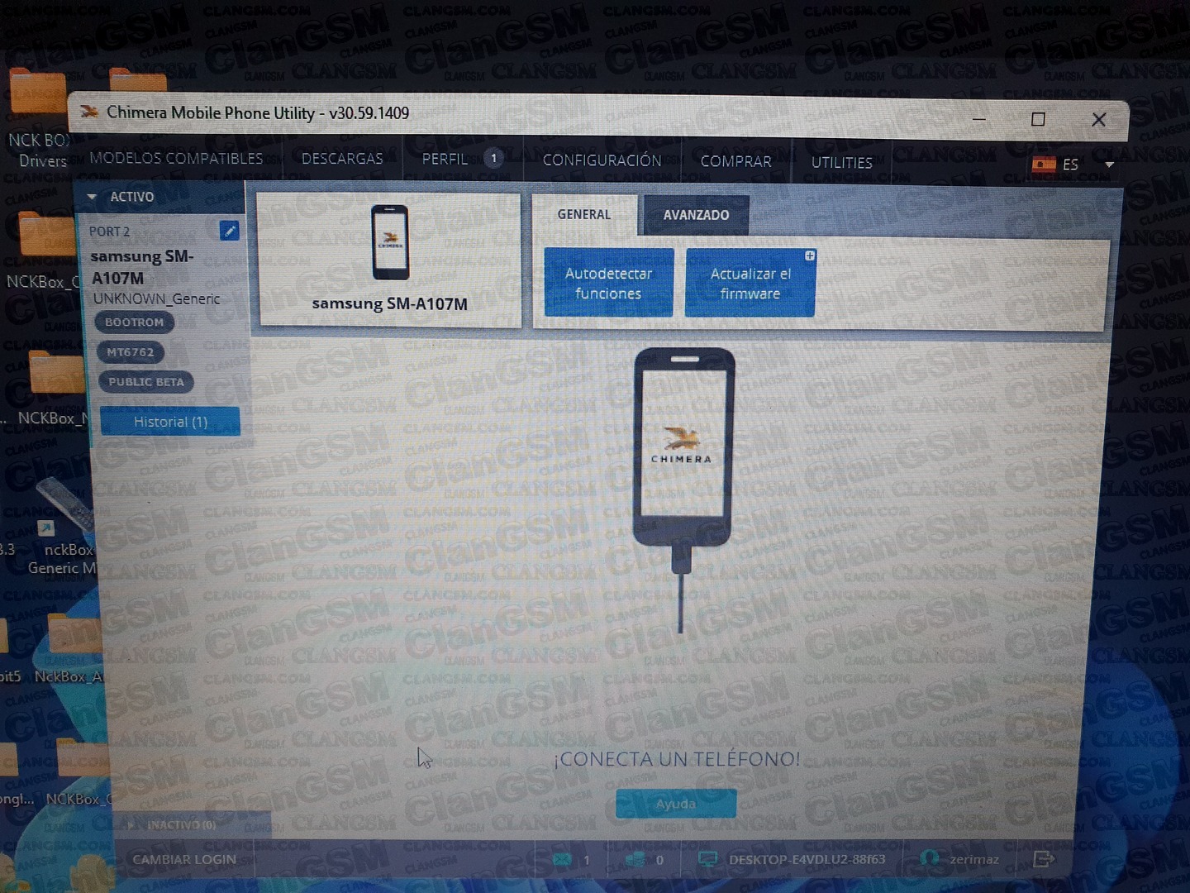Select the samsung SM-A107M phone thumbnail

pyautogui.click(x=389, y=242)
